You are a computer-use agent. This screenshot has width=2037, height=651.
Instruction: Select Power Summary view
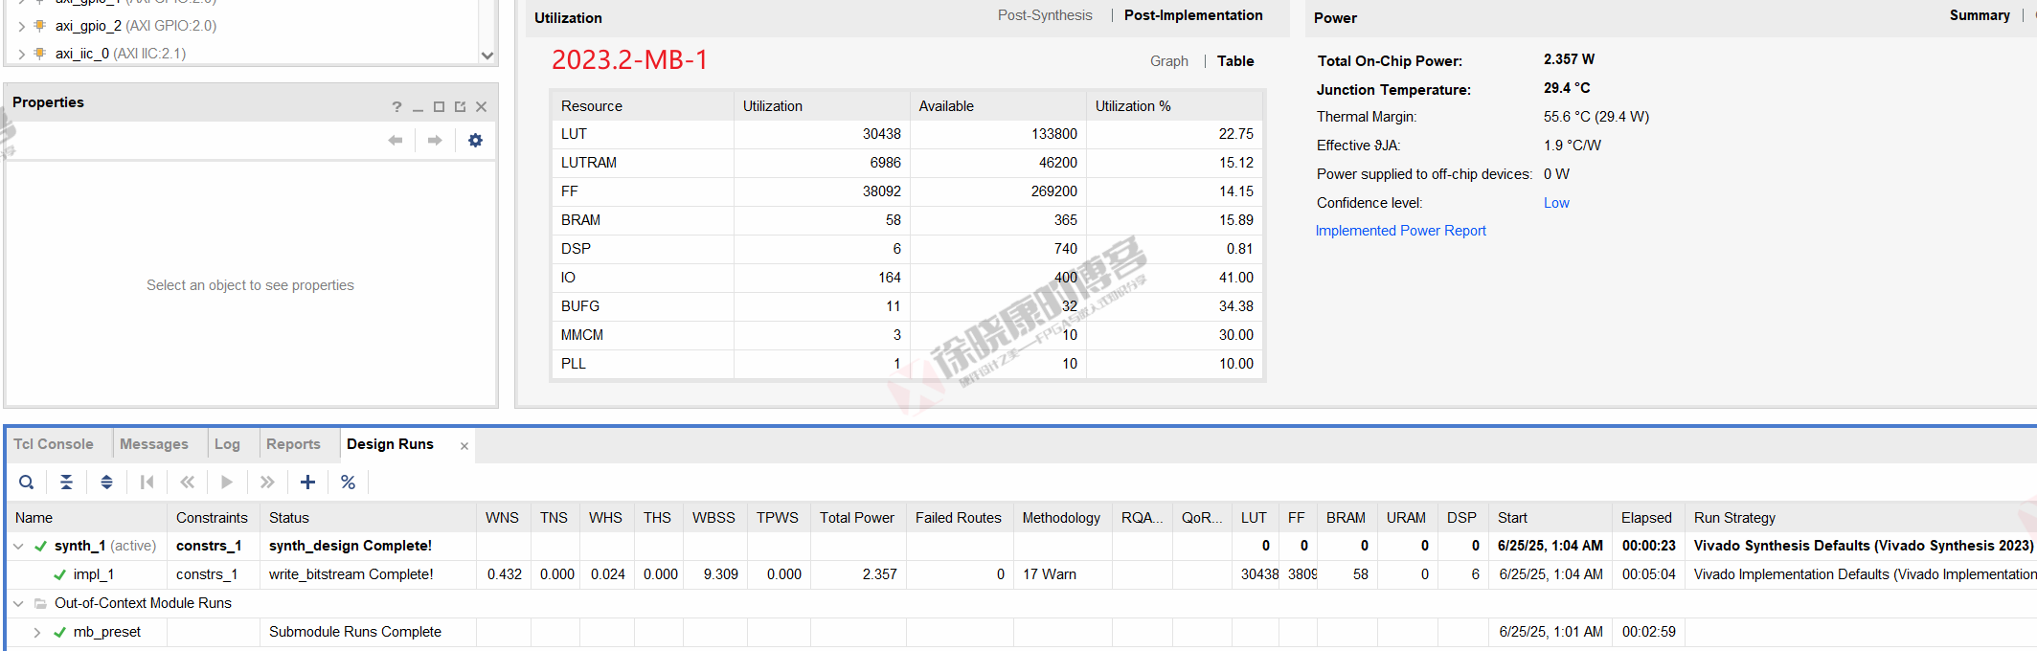1980,15
